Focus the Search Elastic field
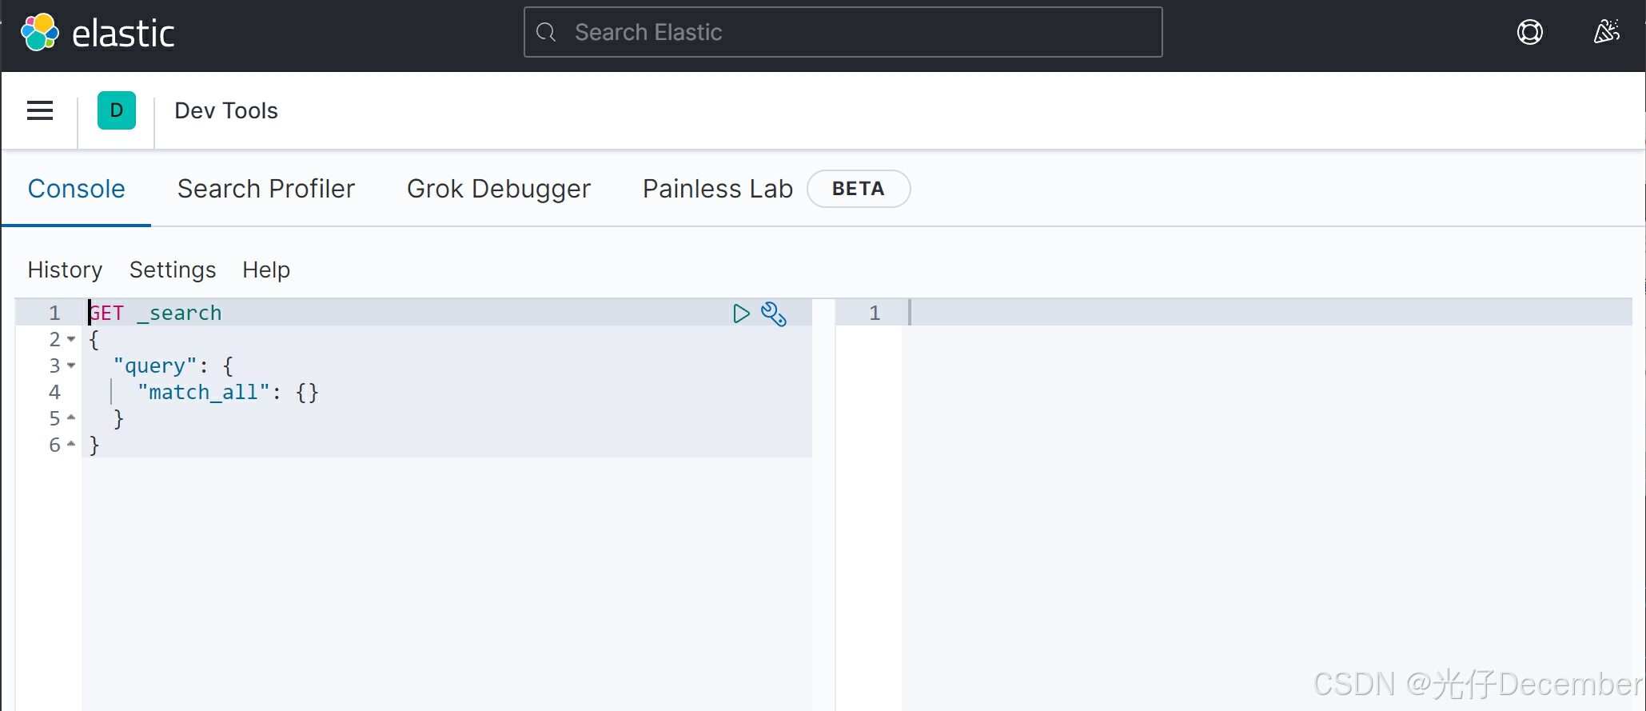 click(843, 32)
